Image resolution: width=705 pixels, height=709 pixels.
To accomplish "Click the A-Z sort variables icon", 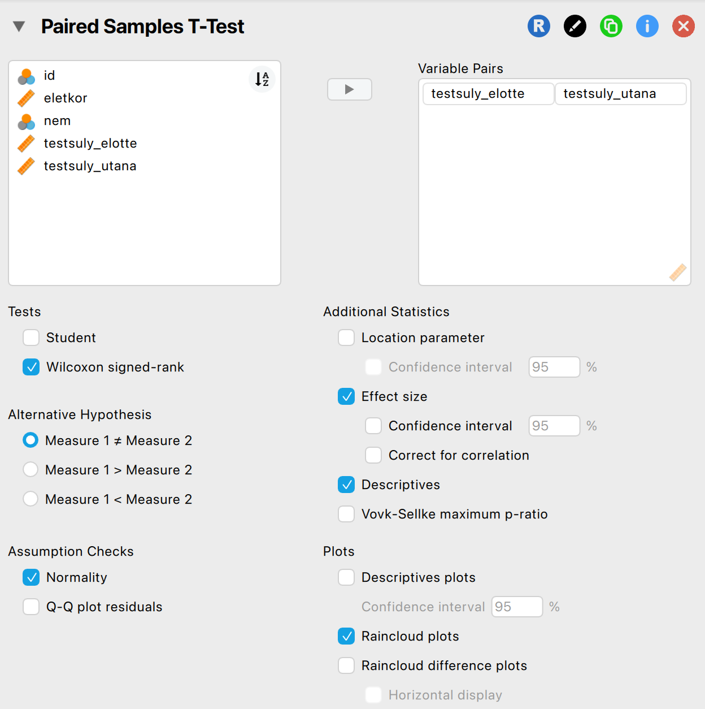I will [x=262, y=79].
